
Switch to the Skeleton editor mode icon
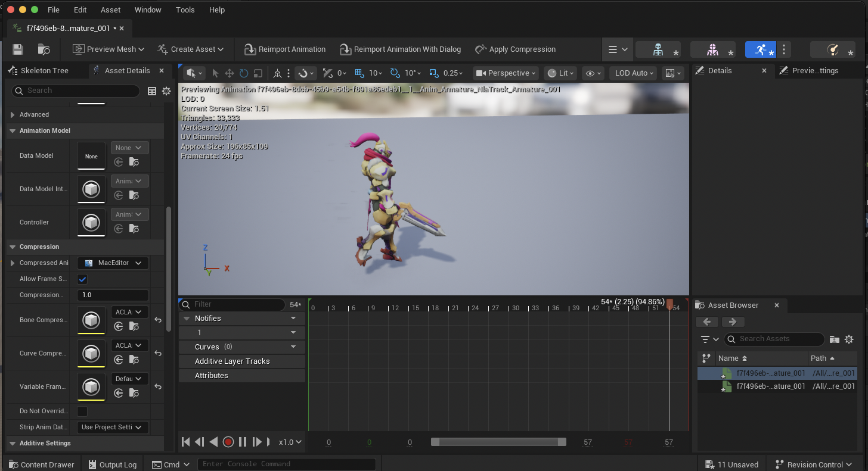(658, 49)
